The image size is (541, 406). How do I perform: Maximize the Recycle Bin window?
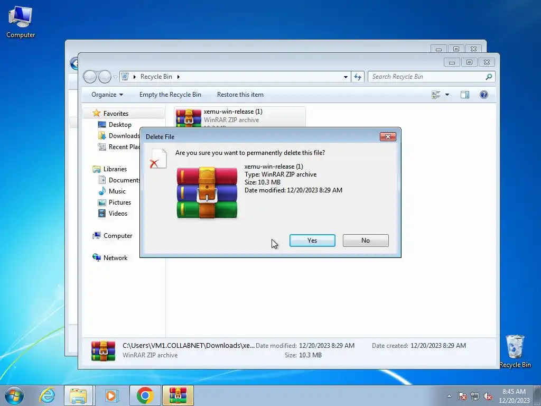(469, 62)
